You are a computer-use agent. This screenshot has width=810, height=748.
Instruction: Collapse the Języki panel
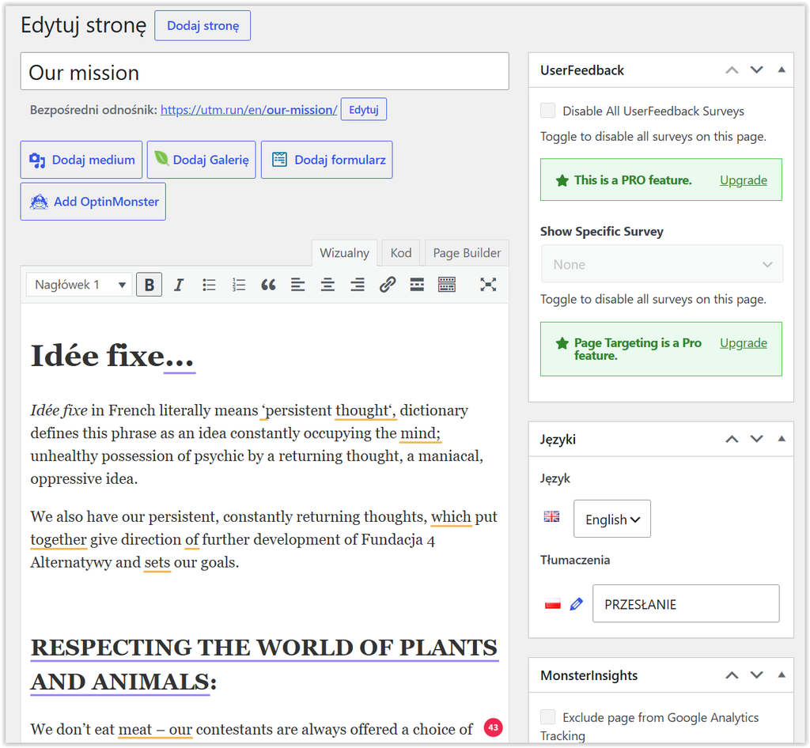782,439
